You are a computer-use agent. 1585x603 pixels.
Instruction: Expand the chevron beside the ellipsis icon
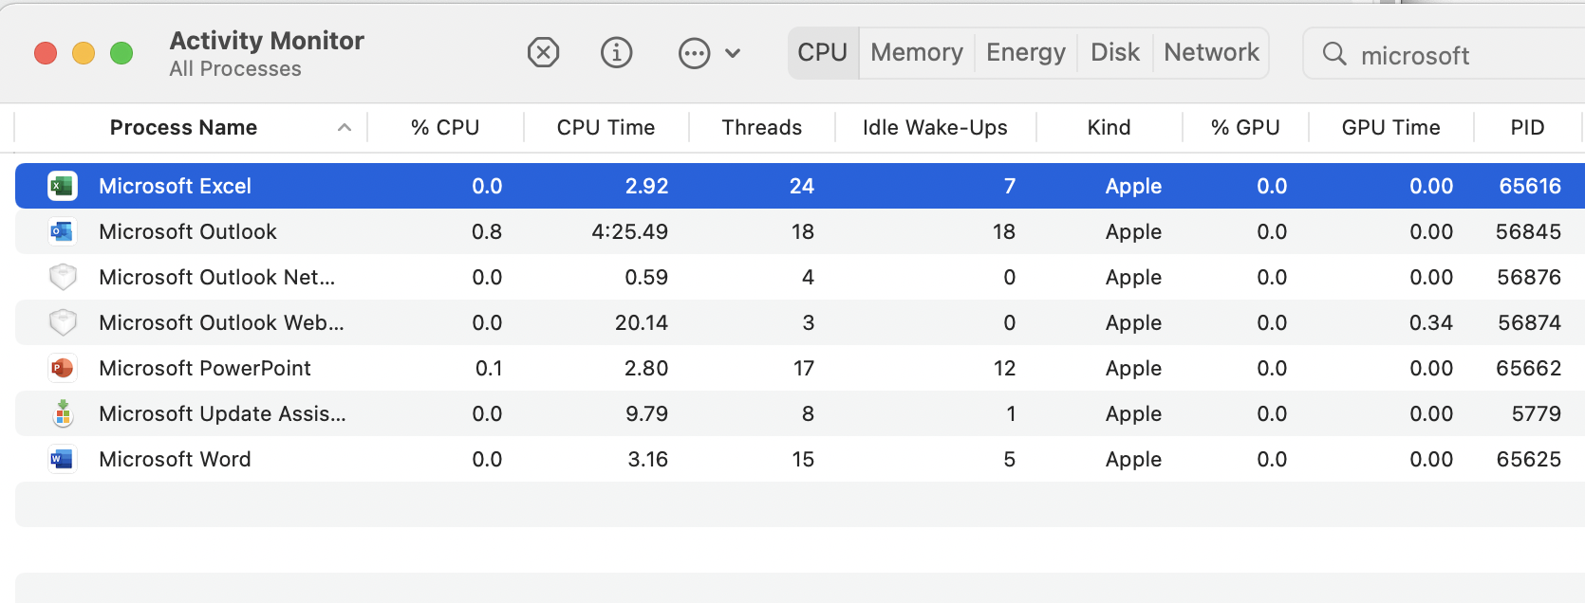(733, 53)
